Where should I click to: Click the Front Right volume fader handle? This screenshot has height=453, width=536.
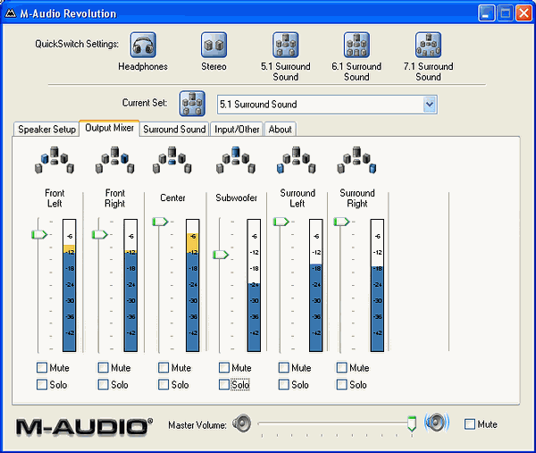100,234
